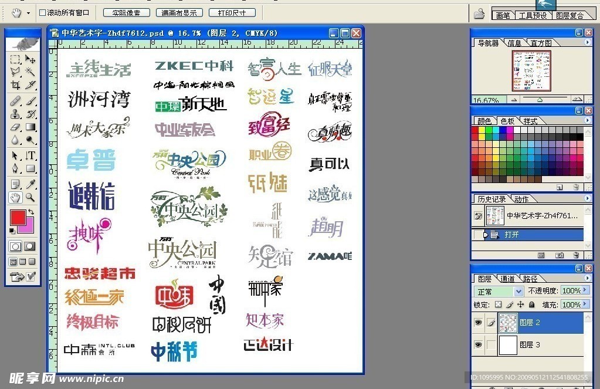Screen dimensions: 600x389
Task: Select the Pen tool
Action: click(15, 168)
